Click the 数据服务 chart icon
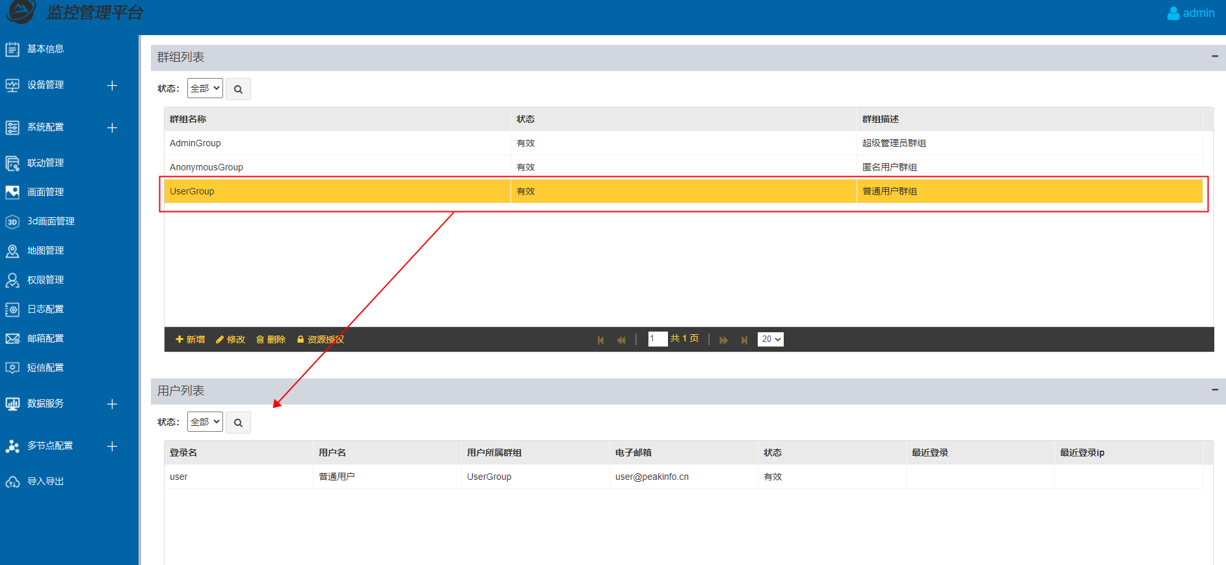Viewport: 1226px width, 565px height. click(12, 404)
